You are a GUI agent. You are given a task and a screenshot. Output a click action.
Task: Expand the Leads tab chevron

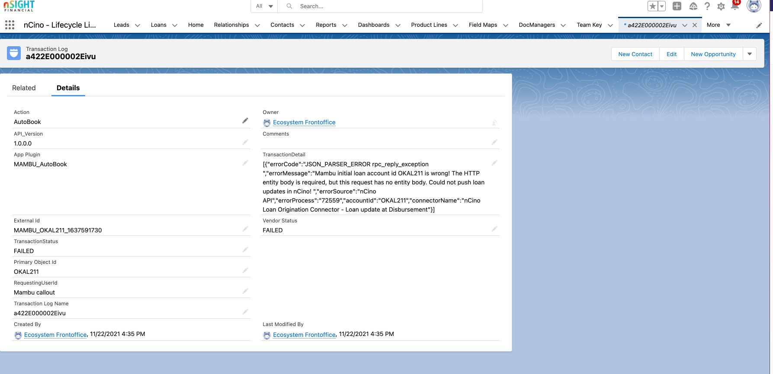(138, 25)
